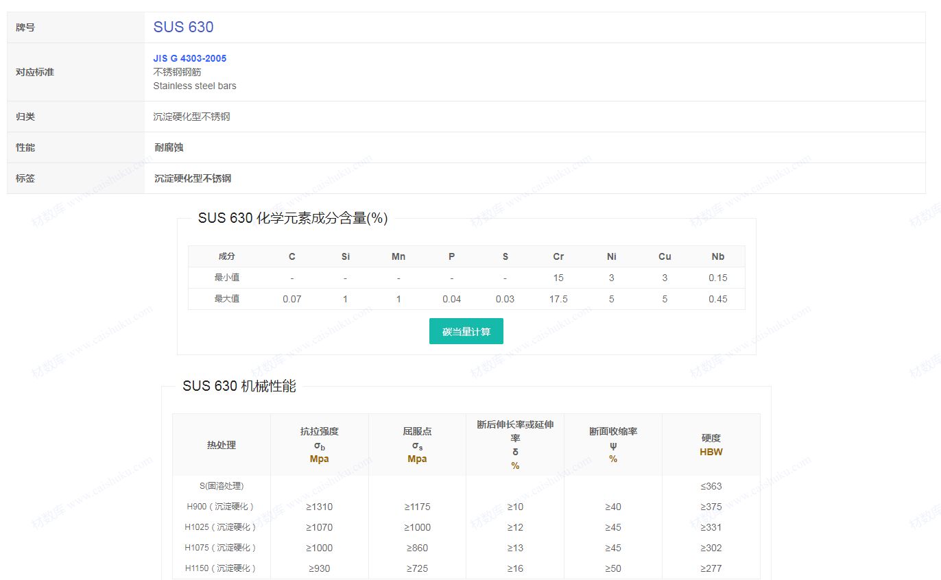The width and height of the screenshot is (941, 580).
Task: Click the Nb column header
Action: tap(717, 256)
